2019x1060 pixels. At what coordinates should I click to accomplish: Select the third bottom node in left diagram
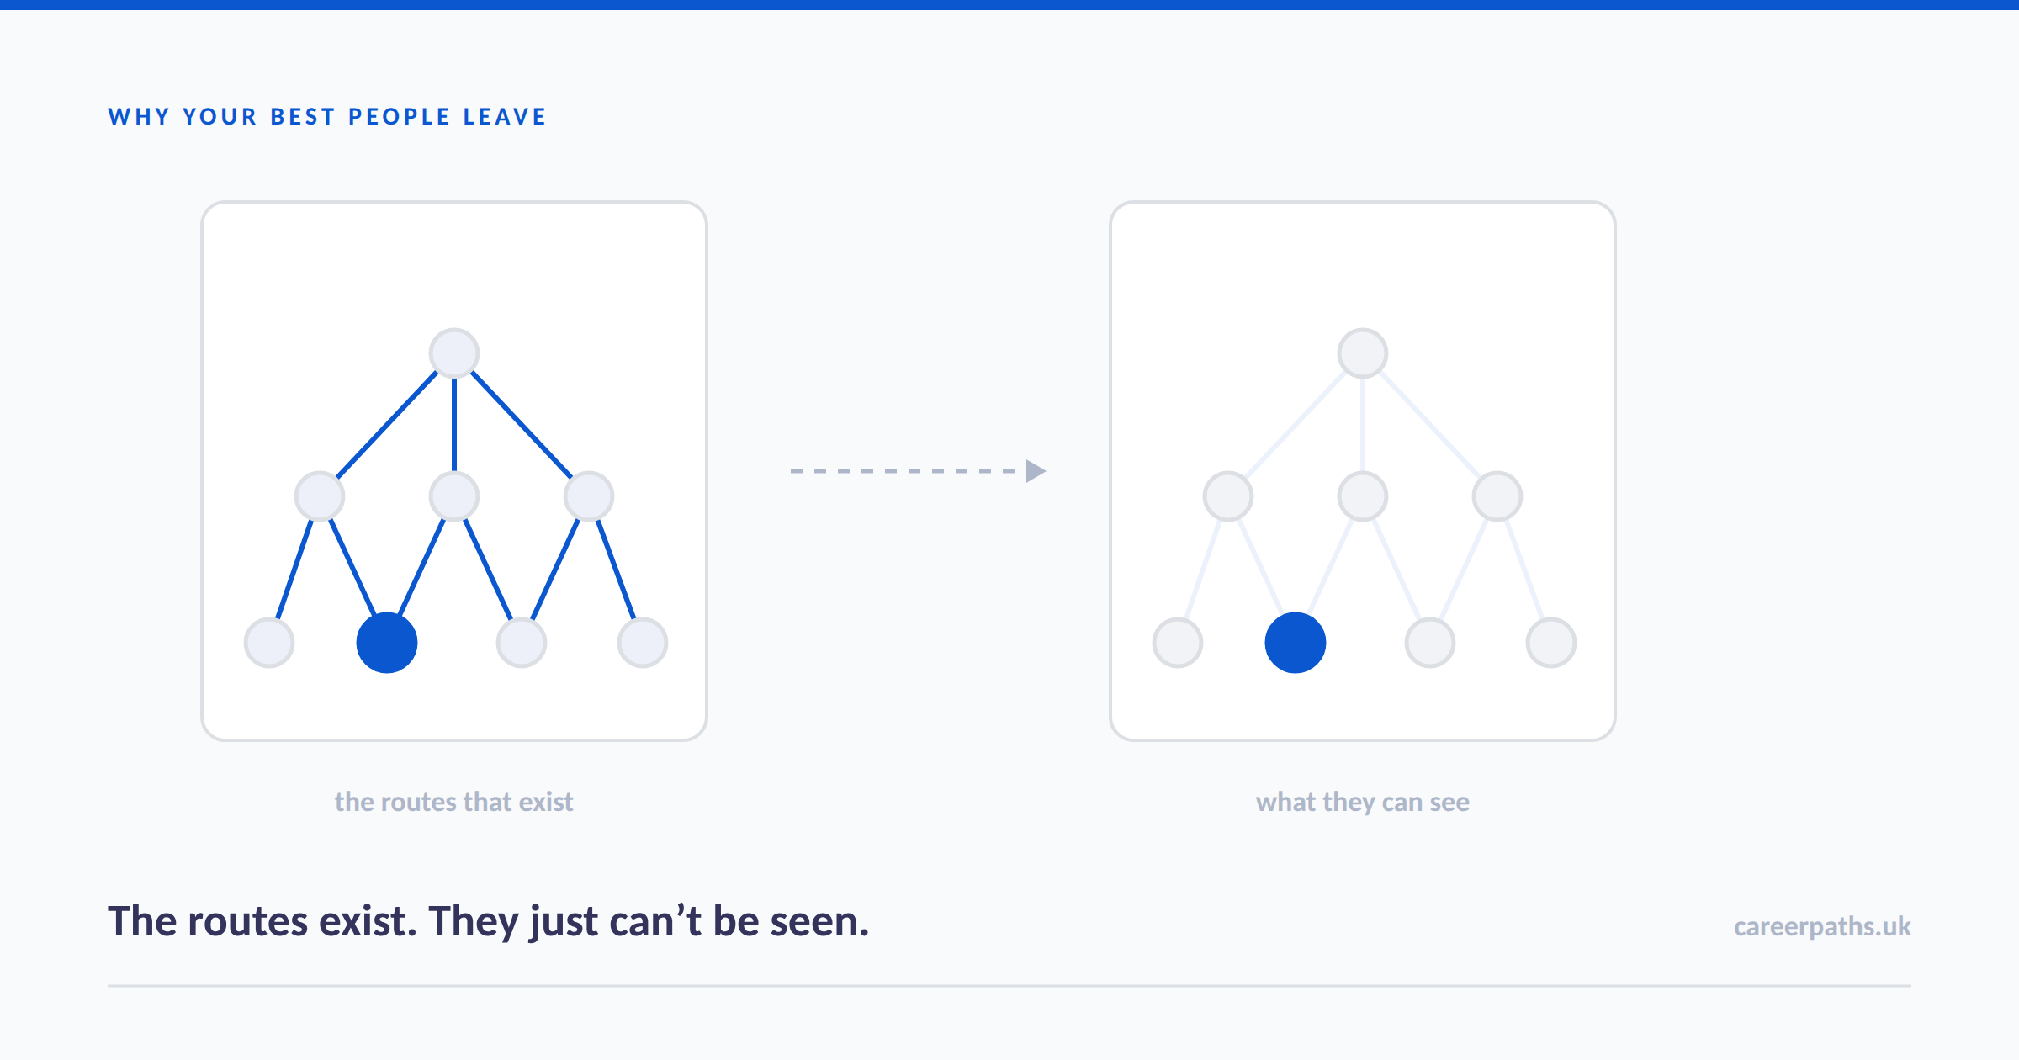(522, 643)
